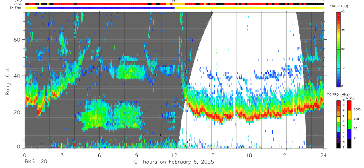Click the '24' tick label on the UT hours axis

click(323, 155)
